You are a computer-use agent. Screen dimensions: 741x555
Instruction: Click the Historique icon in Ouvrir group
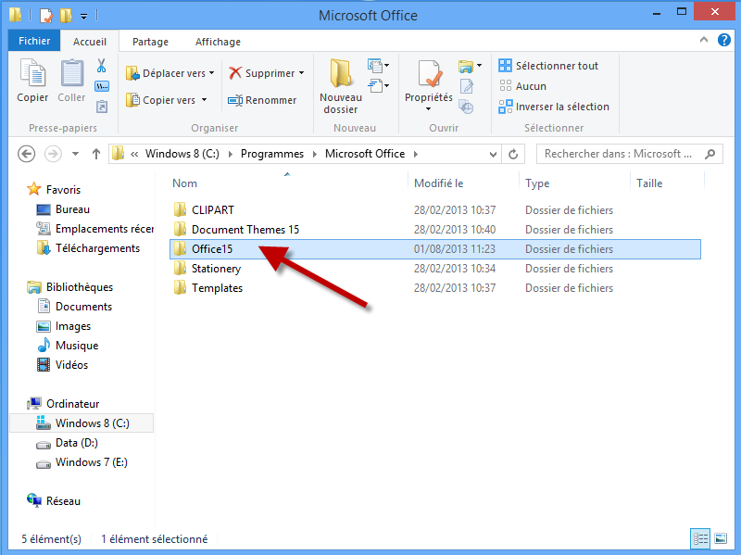pyautogui.click(x=467, y=107)
